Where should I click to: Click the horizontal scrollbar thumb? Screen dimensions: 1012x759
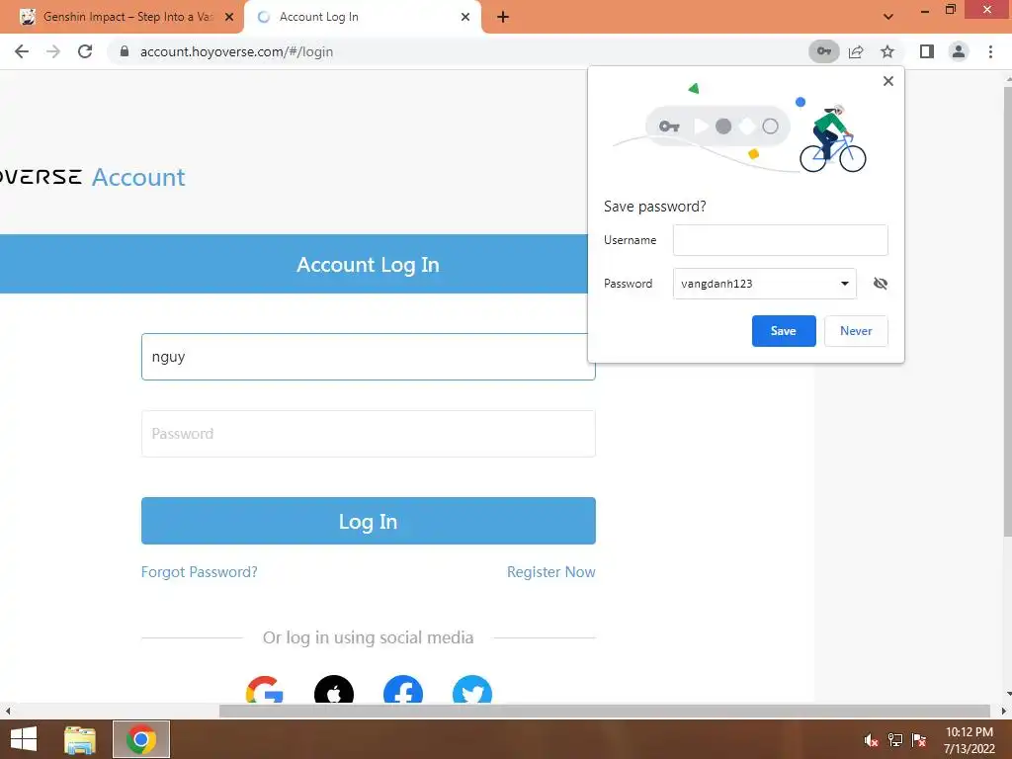pyautogui.click(x=604, y=712)
